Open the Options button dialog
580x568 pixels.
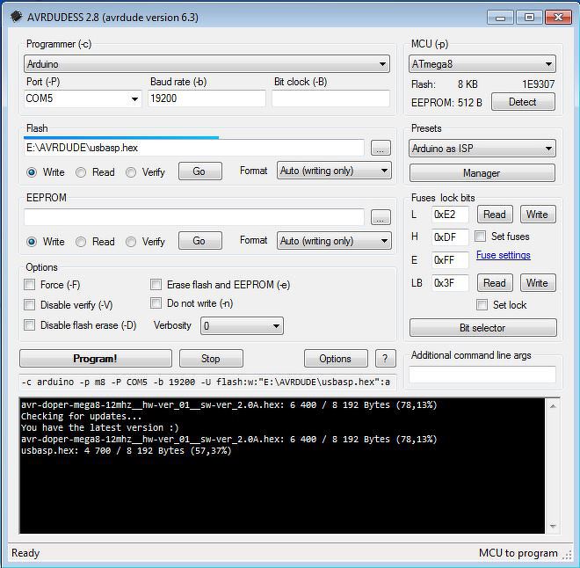coord(336,358)
